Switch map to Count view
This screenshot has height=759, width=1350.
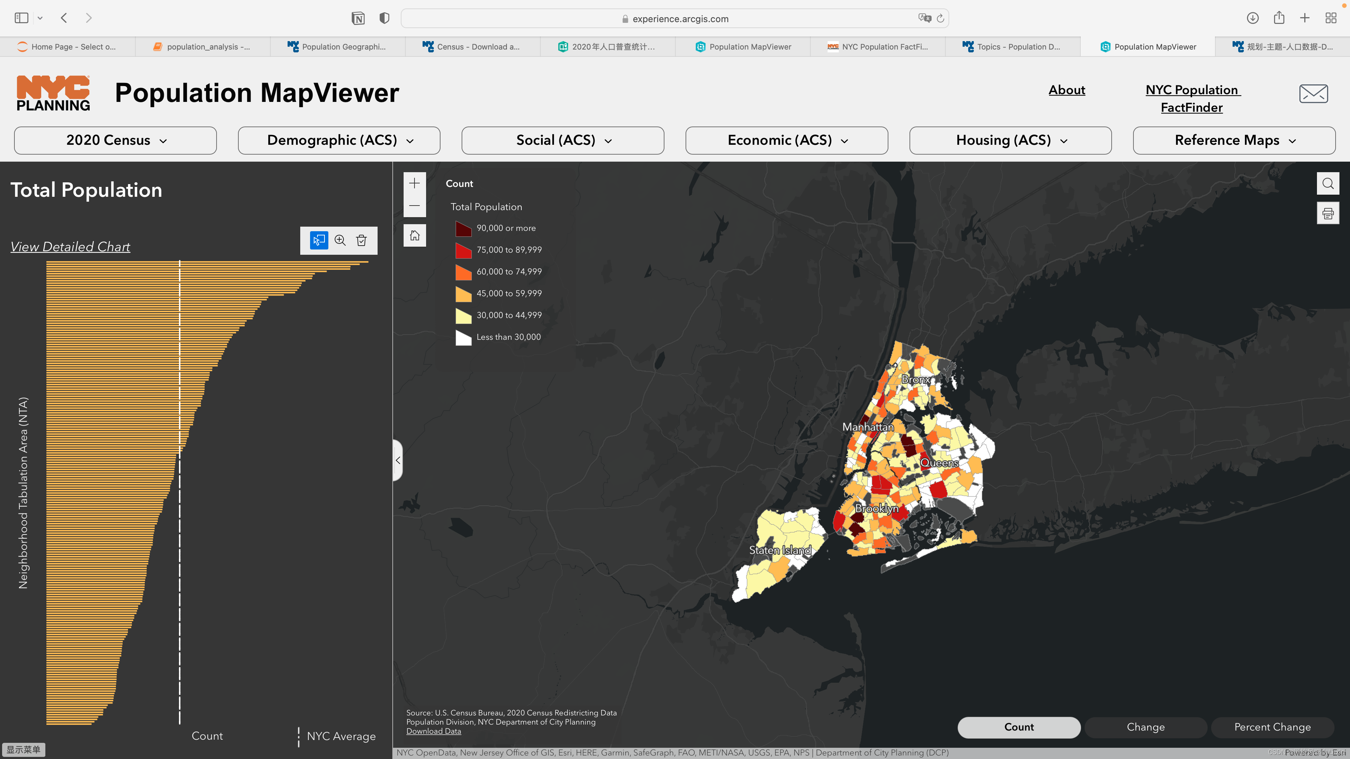tap(1018, 727)
